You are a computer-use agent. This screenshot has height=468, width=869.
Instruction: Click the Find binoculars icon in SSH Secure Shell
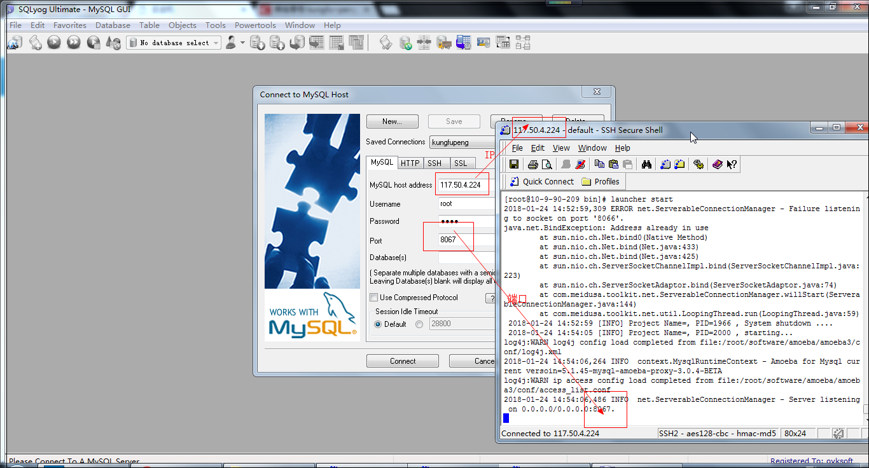(646, 164)
